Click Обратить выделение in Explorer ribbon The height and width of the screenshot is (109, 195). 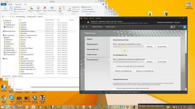(x=88, y=12)
